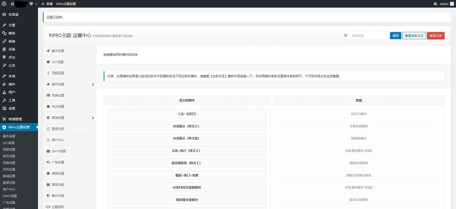Select 广告设置 gavel tab in settings panel
The width and height of the screenshot is (456, 209).
click(69, 162)
